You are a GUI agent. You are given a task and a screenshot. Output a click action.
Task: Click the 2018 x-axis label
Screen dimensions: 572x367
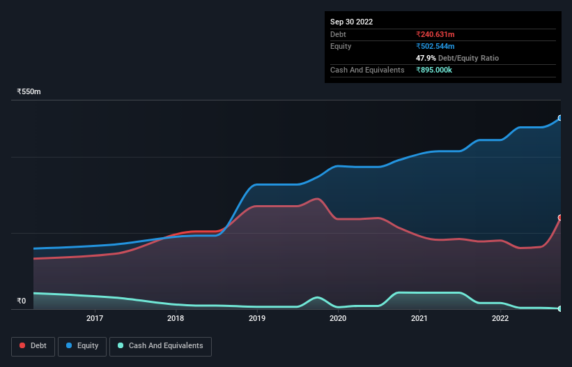(176, 318)
